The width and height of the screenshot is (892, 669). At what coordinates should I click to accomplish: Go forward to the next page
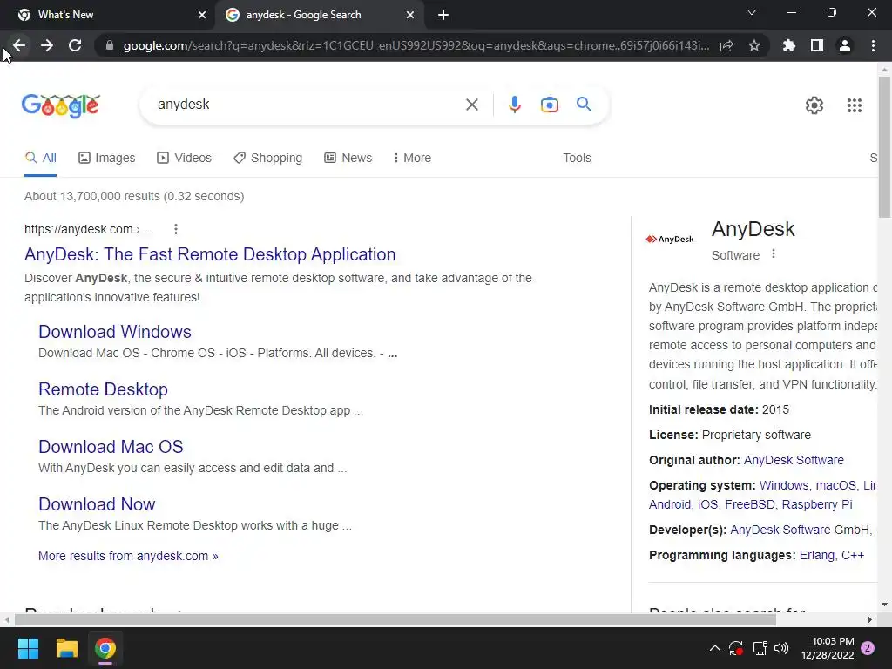[47, 45]
